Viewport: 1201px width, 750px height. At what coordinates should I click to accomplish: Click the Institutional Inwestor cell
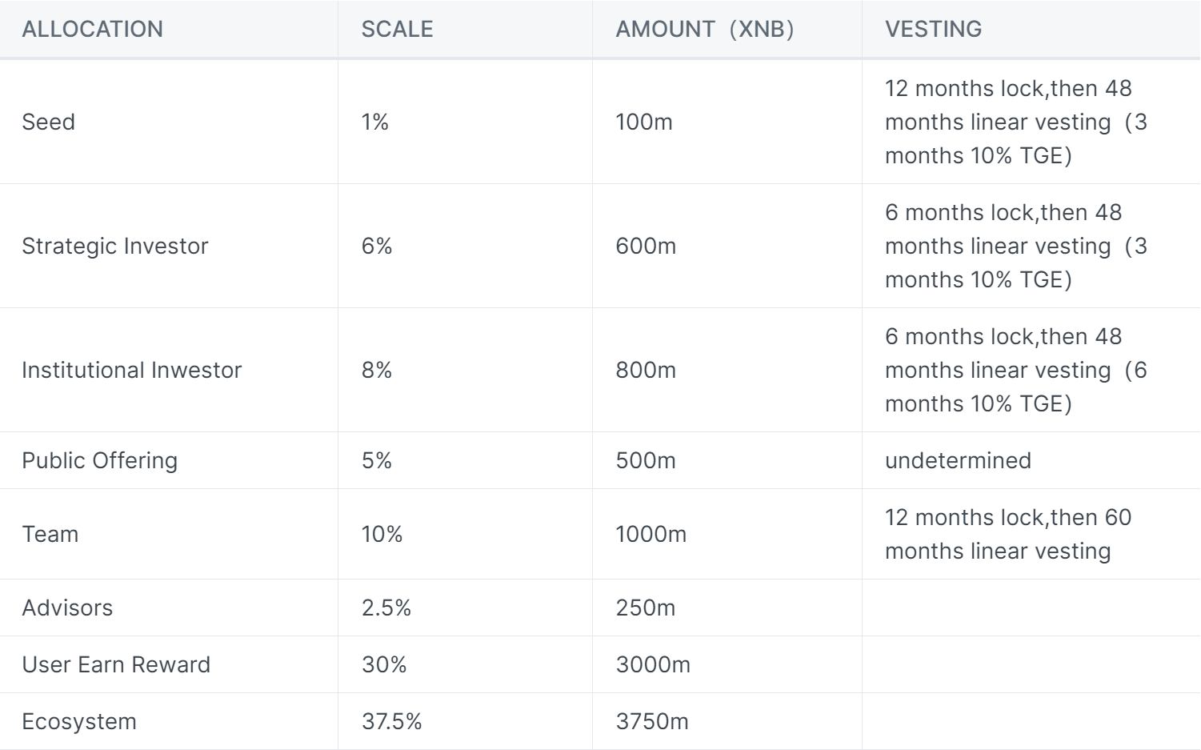point(132,371)
